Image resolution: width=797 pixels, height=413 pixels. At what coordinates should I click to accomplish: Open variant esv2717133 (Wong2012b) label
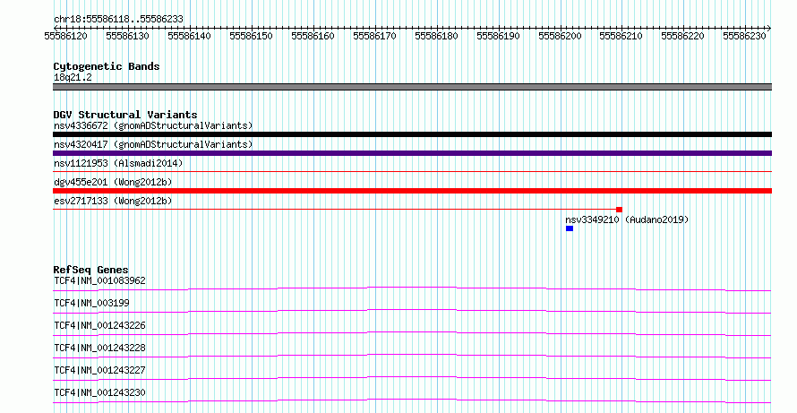pos(113,201)
